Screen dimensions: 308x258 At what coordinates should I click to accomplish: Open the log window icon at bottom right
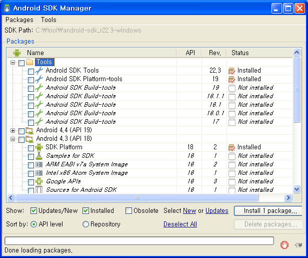pos(298,245)
